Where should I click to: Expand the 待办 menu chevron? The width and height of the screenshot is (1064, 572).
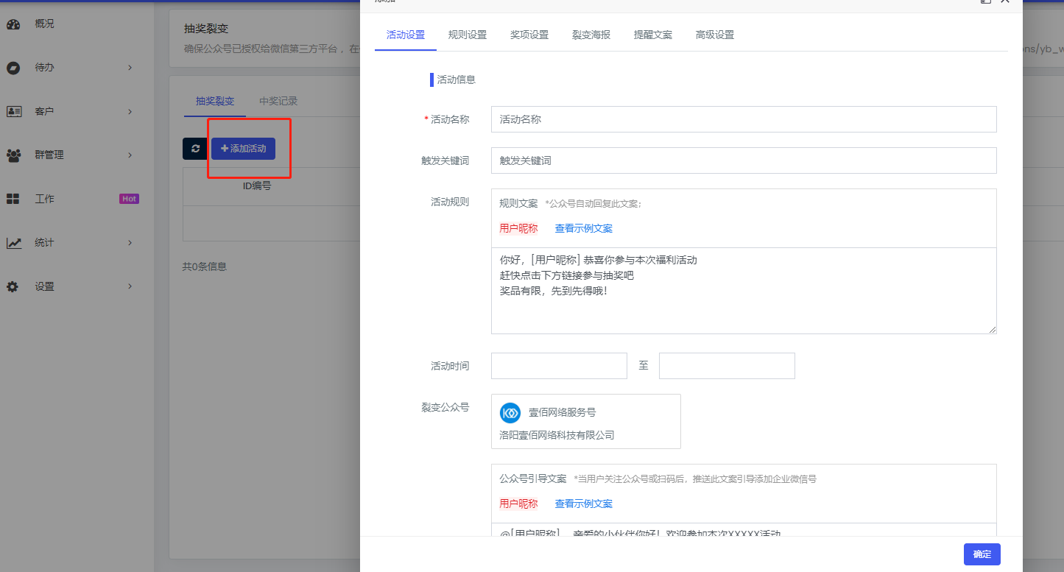(130, 68)
